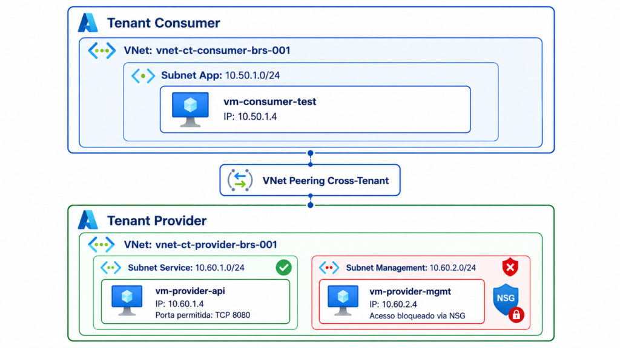620x348 pixels.
Task: Select the Subnet Management: 10.60.2.0/24 label
Action: click(x=411, y=268)
